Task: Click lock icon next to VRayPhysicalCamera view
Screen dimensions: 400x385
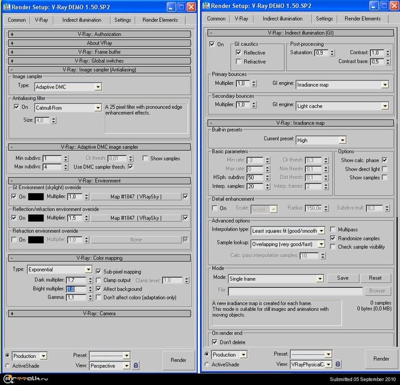Action: pos(337,364)
